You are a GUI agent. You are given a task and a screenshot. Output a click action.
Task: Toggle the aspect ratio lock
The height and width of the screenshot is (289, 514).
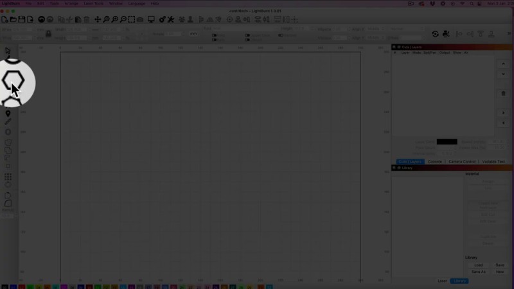(x=48, y=33)
